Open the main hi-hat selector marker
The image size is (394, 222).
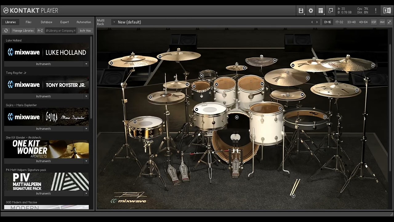(x=151, y=97)
